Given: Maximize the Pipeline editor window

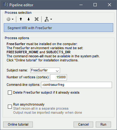Looking at the screenshot, I should 95,5.
